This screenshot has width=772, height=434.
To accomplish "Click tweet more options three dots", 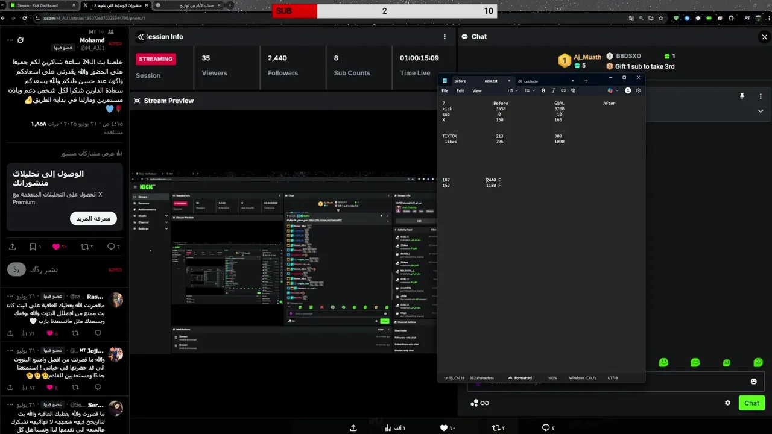I will tap(10, 40).
